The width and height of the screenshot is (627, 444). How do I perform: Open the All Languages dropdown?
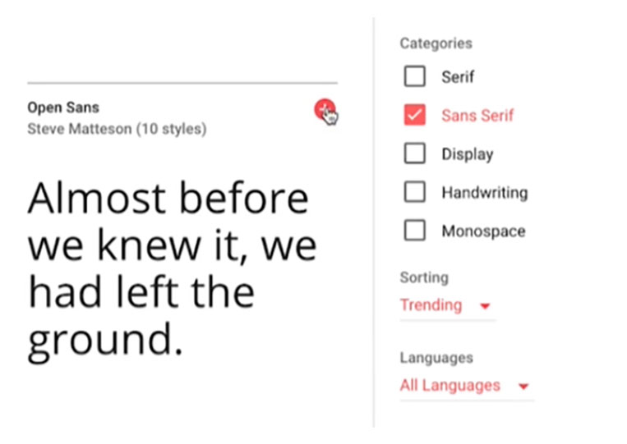click(467, 386)
